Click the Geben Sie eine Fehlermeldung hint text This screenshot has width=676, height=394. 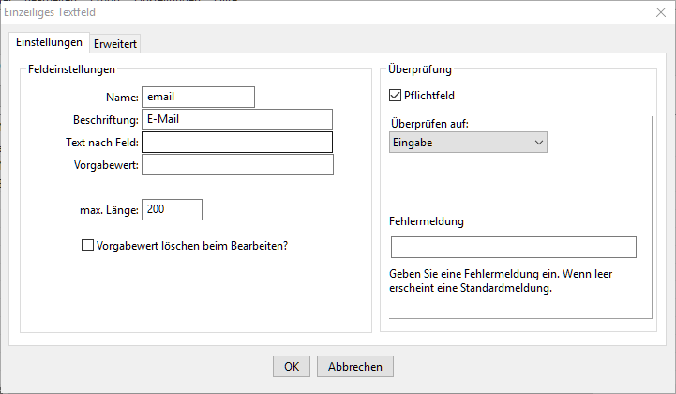(501, 280)
